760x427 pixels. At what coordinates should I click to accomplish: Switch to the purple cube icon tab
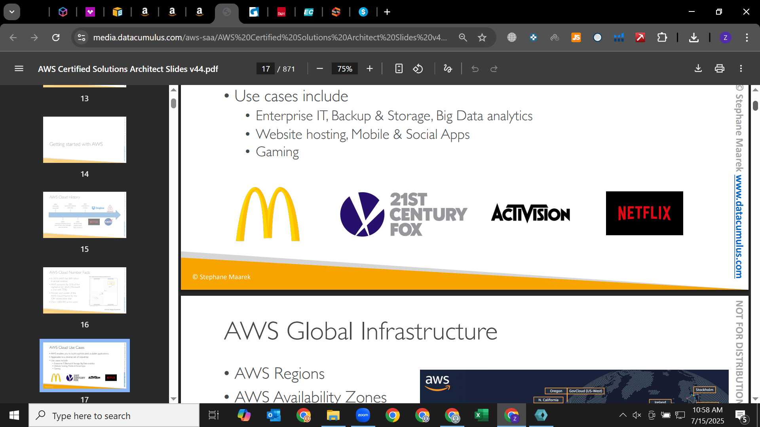click(x=63, y=12)
